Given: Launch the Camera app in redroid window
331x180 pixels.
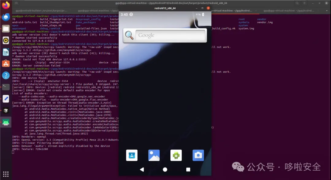Looking at the screenshot, I should pos(198,155).
